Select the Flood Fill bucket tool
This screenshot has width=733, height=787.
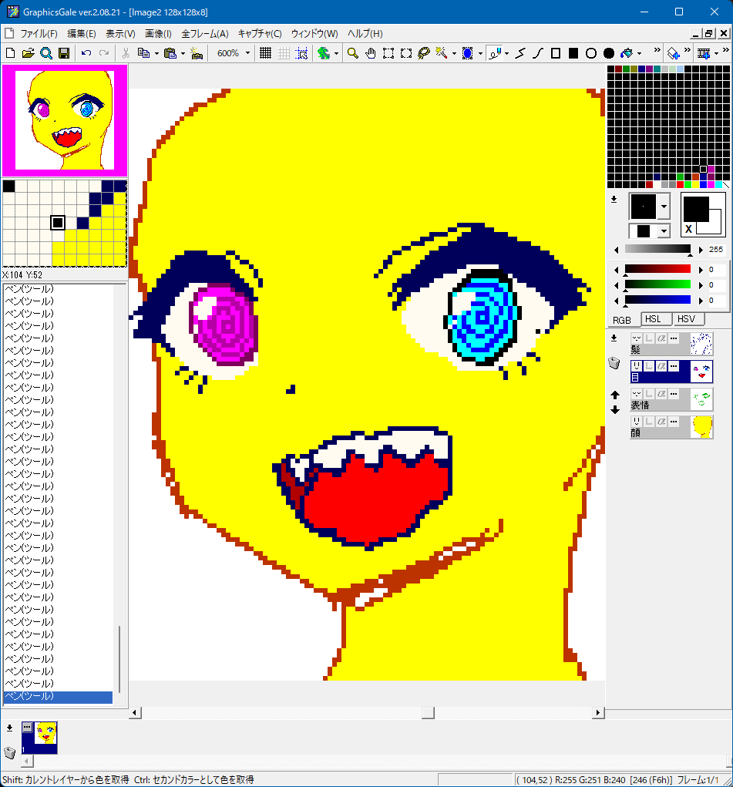[x=627, y=52]
